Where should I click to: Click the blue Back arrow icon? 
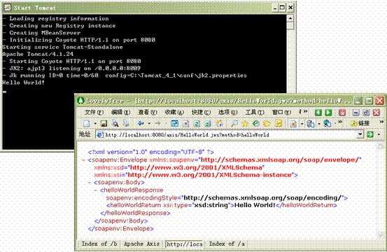[x=141, y=123]
